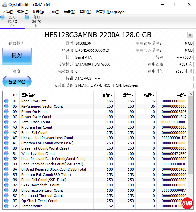Click the serial number field
Viewport: 196px width, 212px height.
(x=101, y=50)
